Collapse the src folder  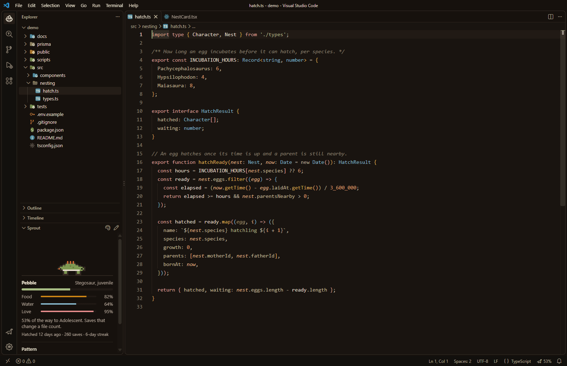[x=25, y=67]
